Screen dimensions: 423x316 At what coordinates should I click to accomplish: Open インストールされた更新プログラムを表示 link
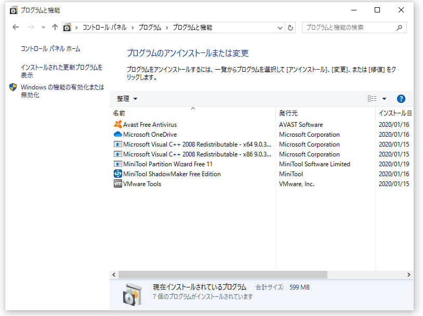coord(61,71)
